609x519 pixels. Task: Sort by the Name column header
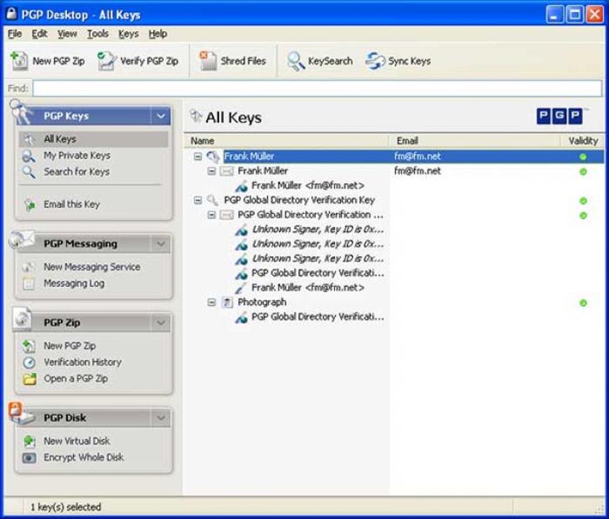(287, 141)
